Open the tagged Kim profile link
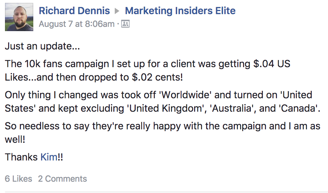This screenshot has height=193, width=328. pos(49,157)
